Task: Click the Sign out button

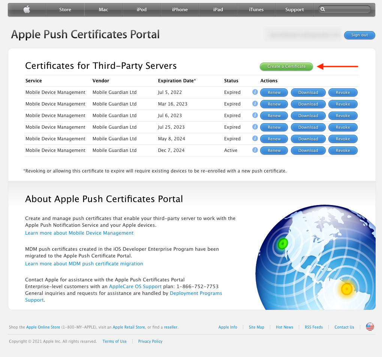Action: [x=360, y=35]
